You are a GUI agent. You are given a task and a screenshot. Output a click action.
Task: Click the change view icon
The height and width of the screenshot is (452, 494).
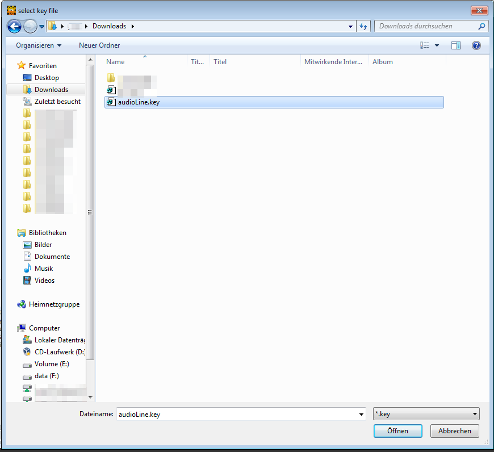click(424, 45)
